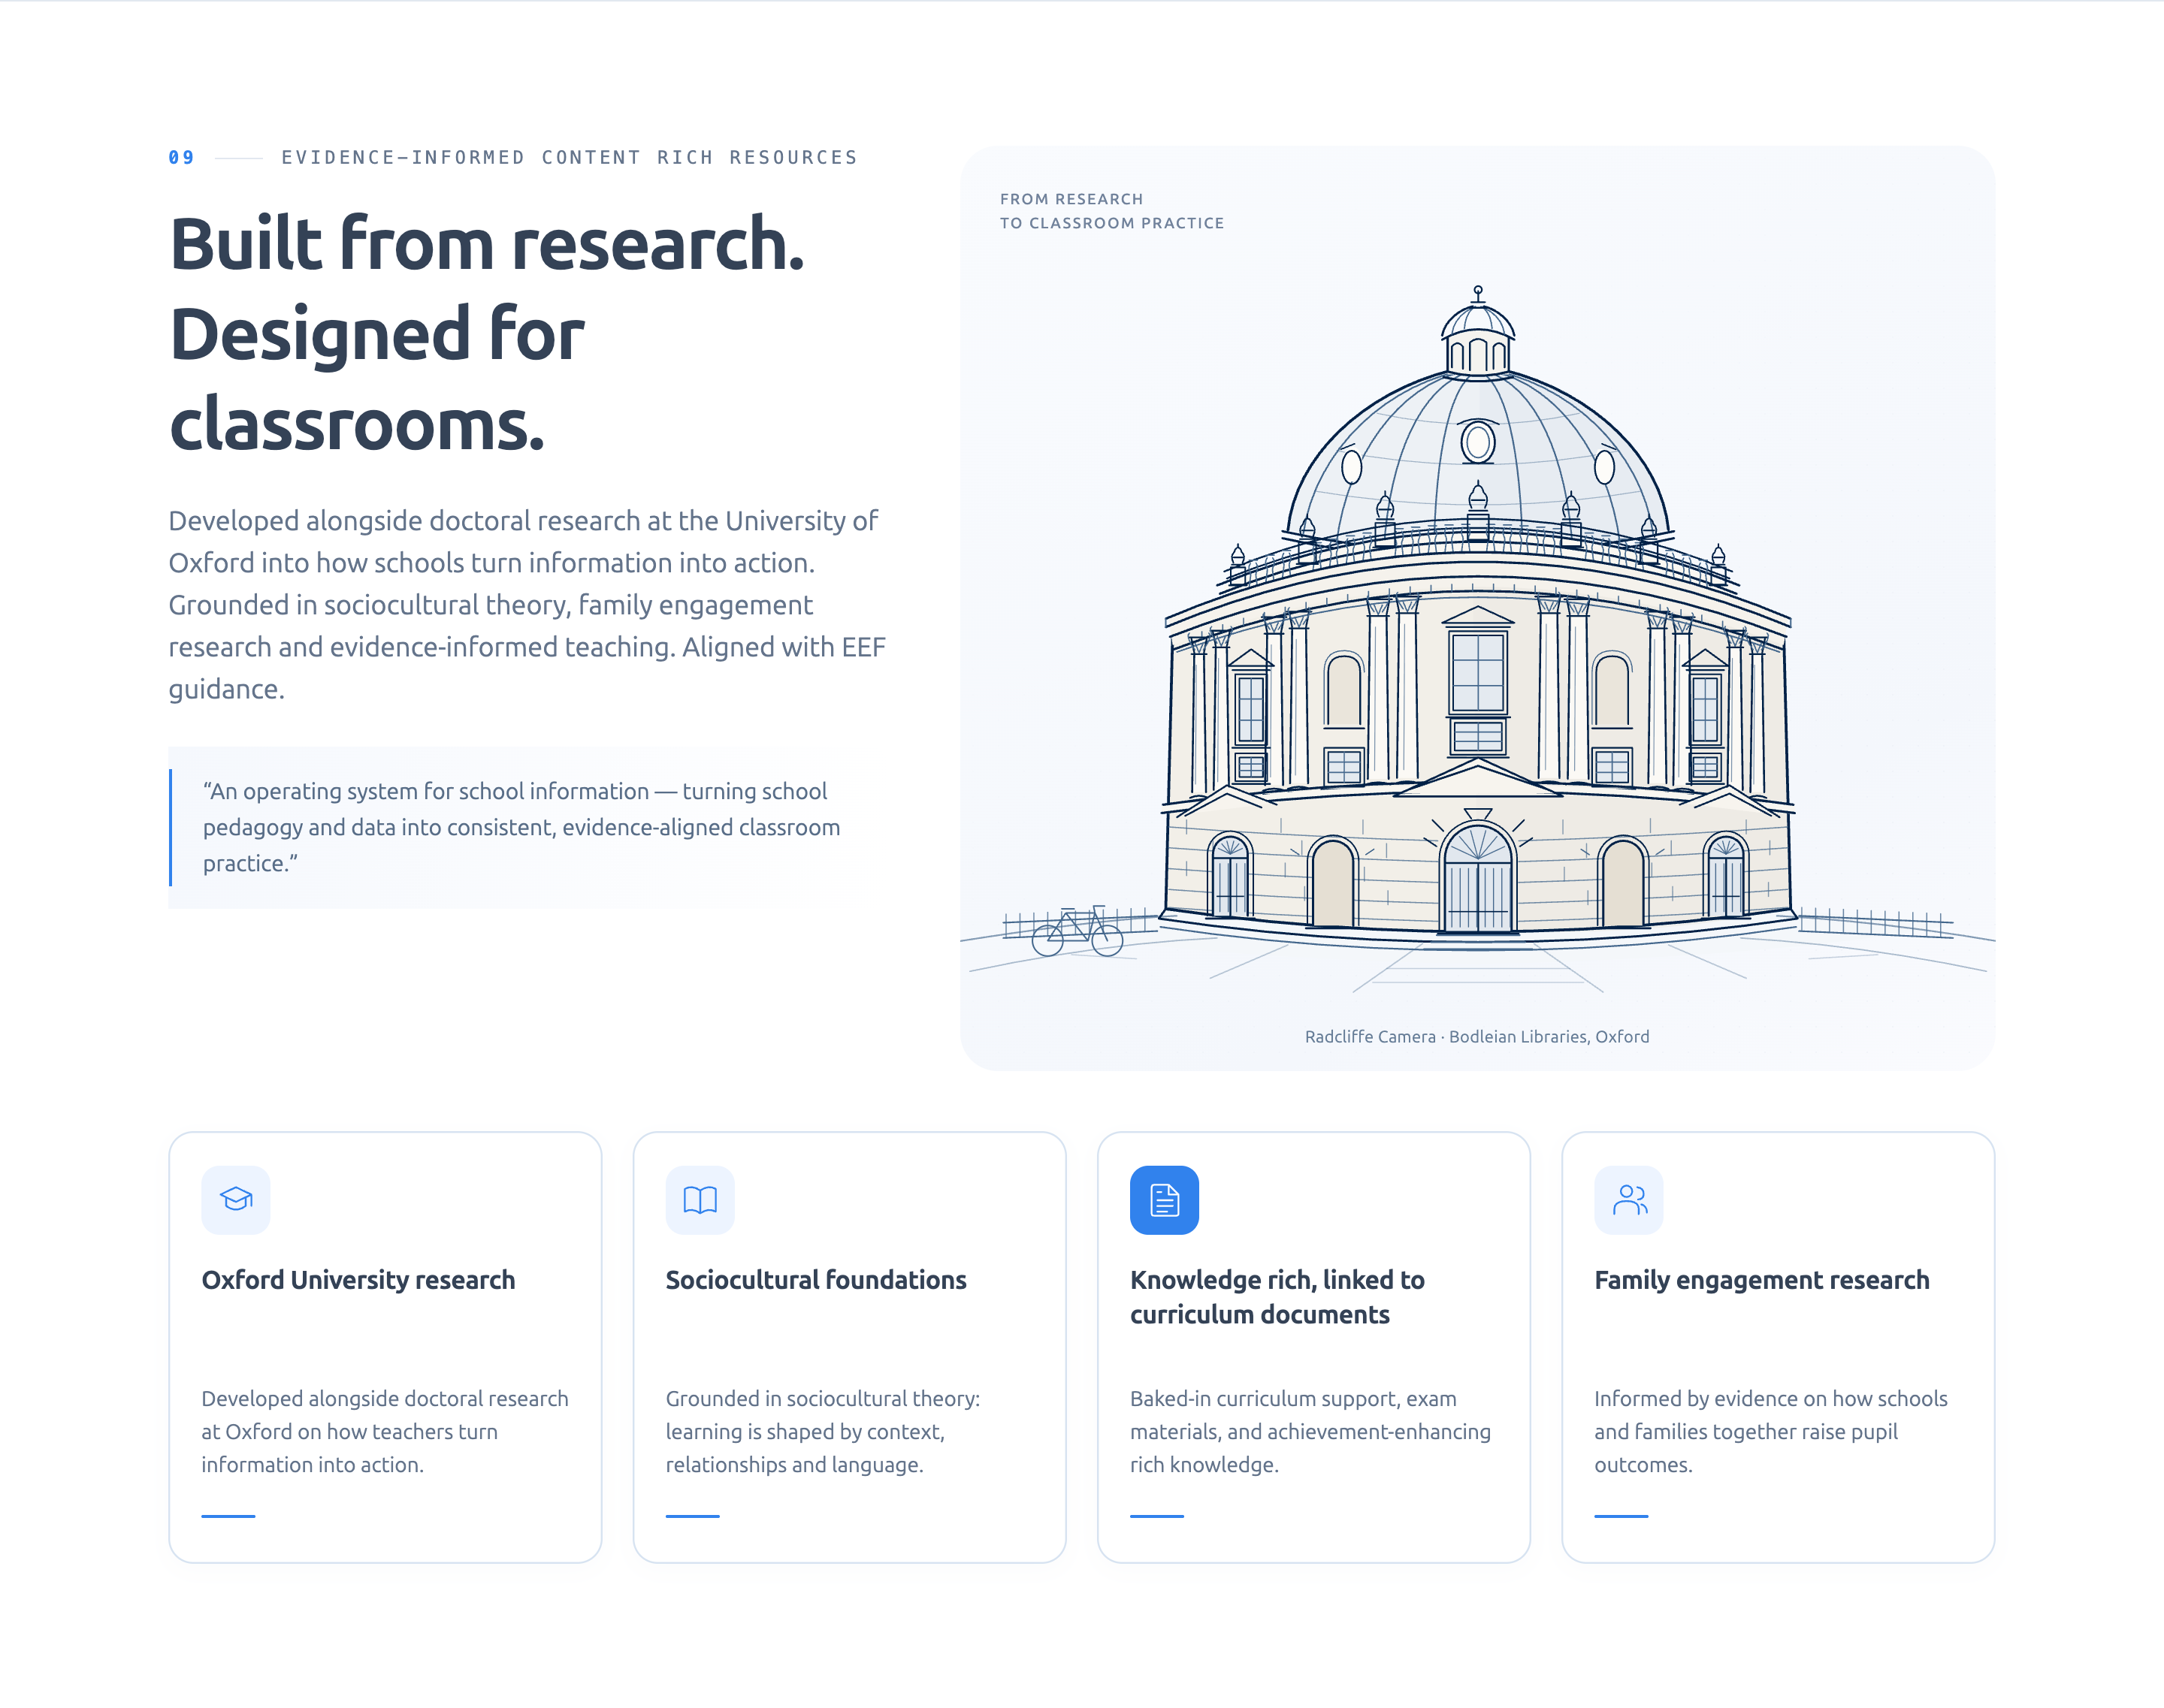Click the text 'Baked-in curriculum support, exam materials'
This screenshot has width=2164, height=1708.
tap(1310, 1431)
